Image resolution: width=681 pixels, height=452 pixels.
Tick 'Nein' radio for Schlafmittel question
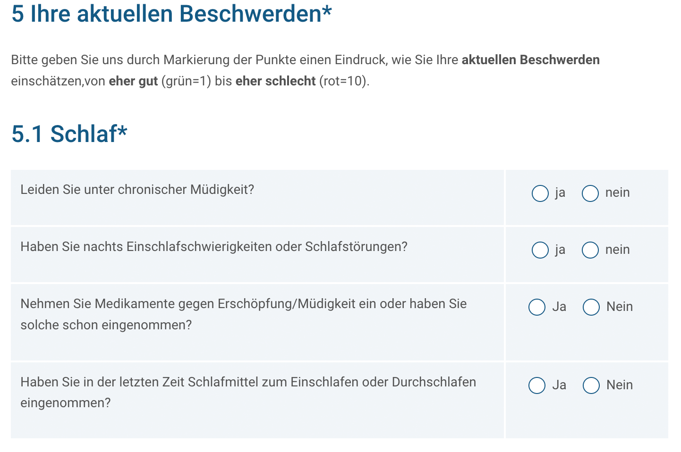[591, 385]
